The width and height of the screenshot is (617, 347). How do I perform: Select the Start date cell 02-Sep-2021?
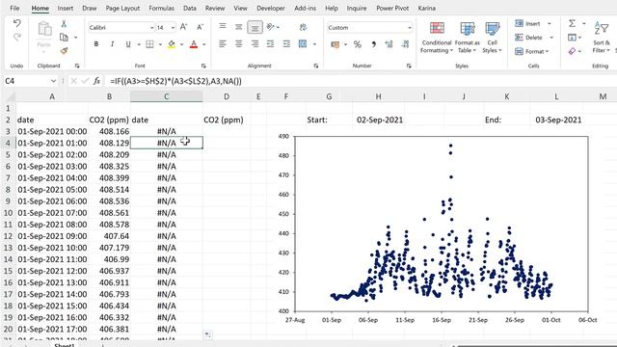point(379,120)
